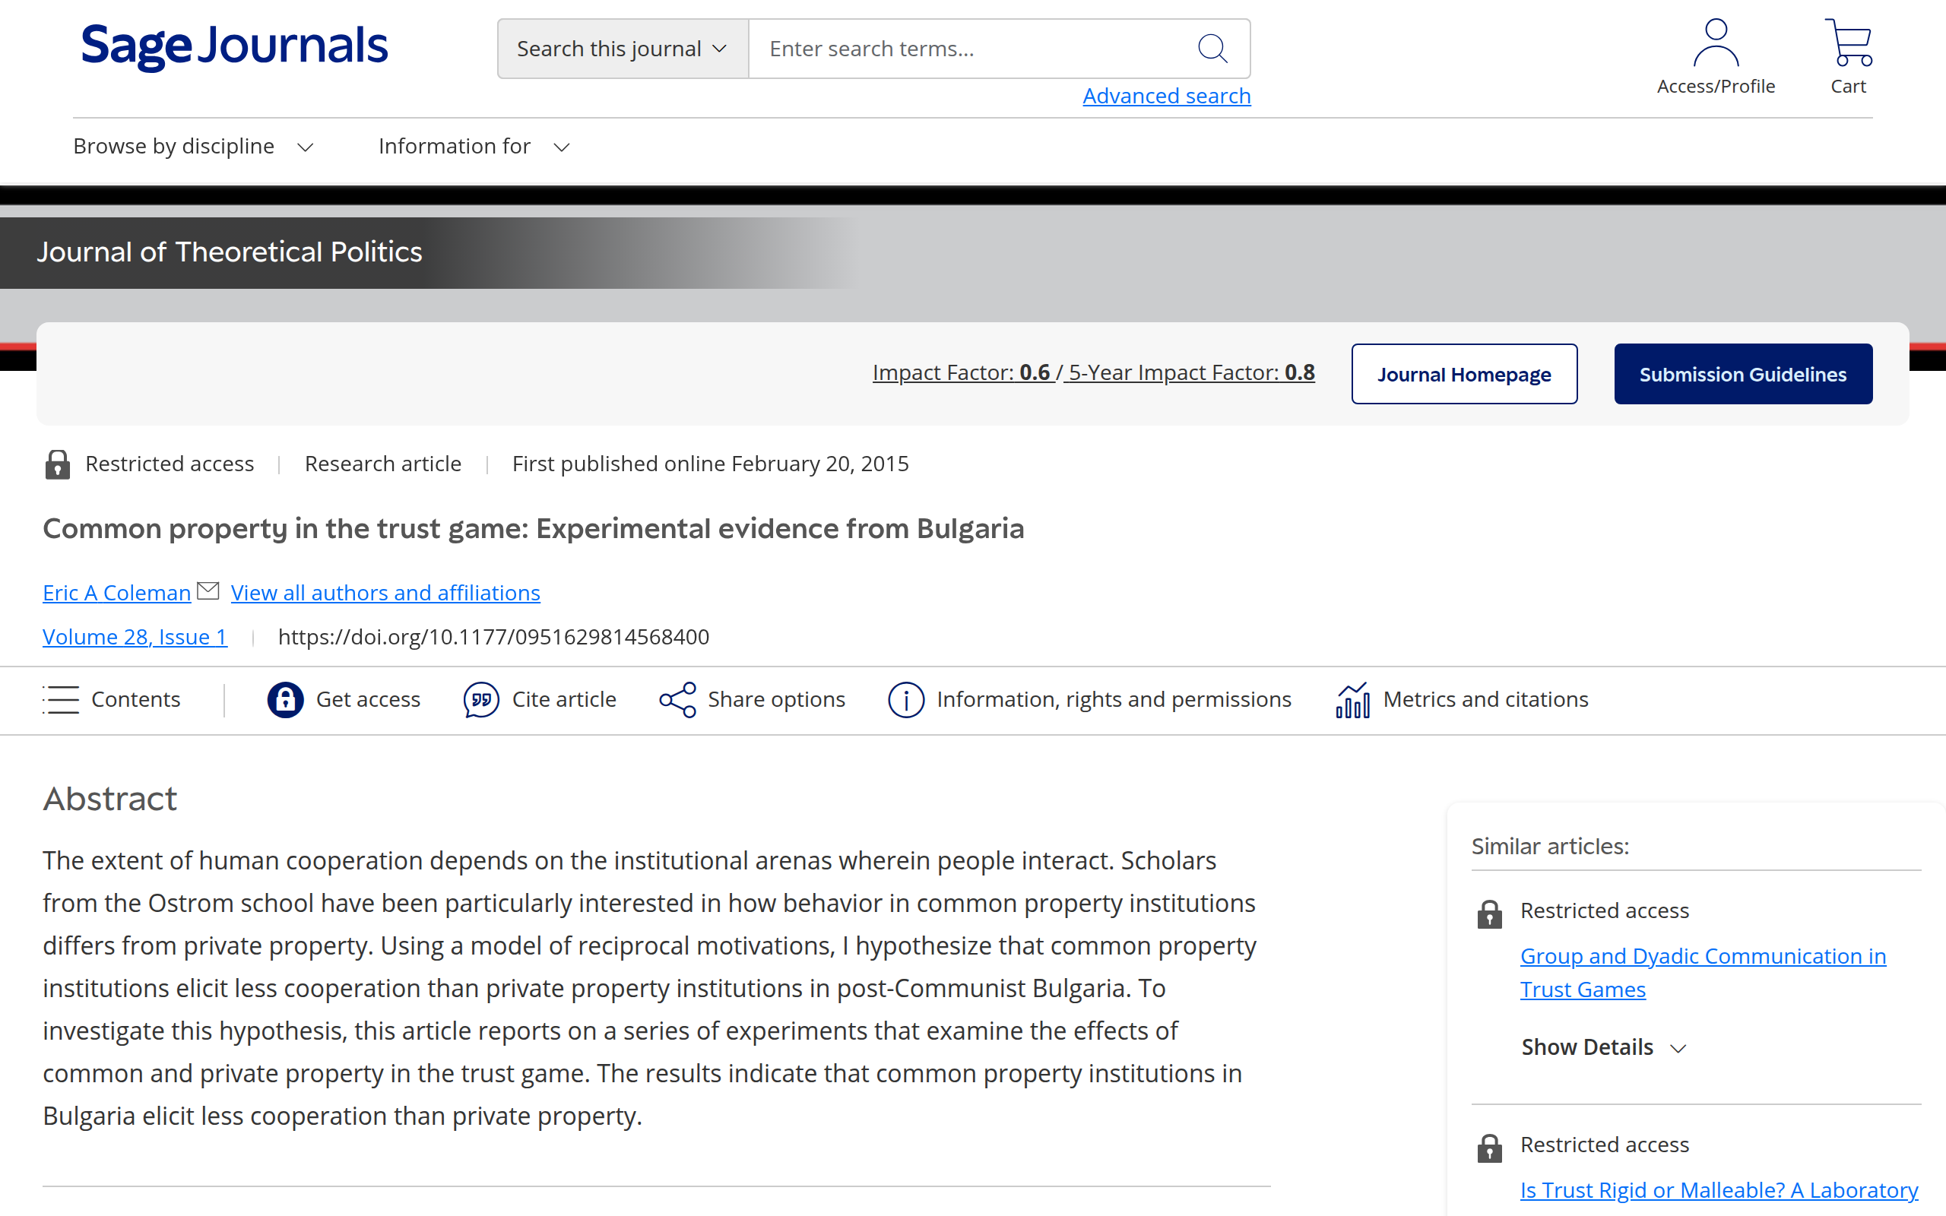Open Group and Dyadic Communication in Trust Games
Viewport: 1946px width, 1216px height.
click(x=1702, y=972)
